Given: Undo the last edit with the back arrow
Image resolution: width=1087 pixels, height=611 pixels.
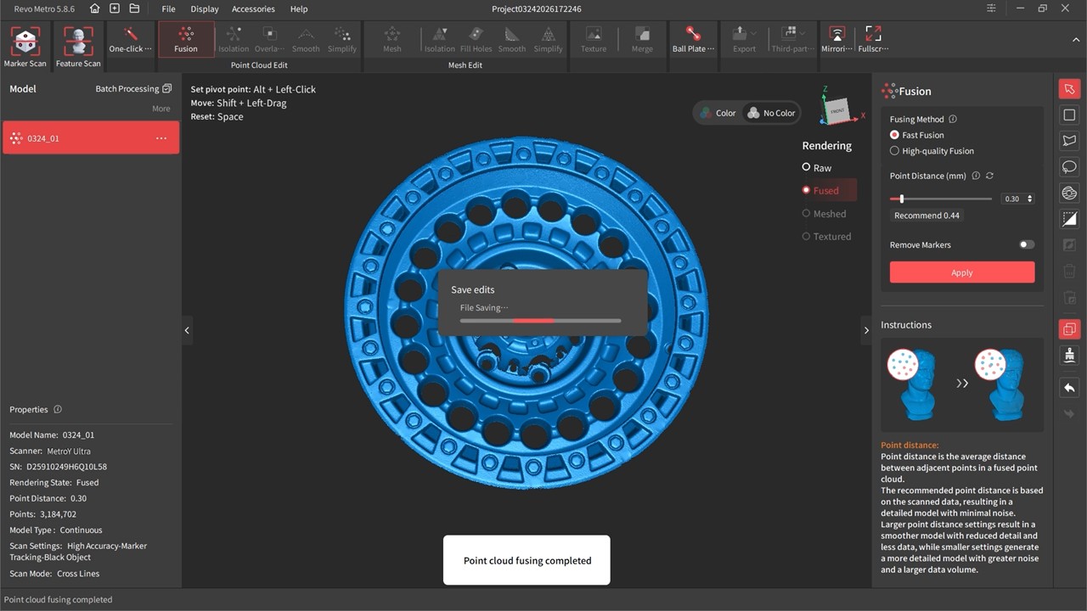Looking at the screenshot, I should click(1069, 387).
